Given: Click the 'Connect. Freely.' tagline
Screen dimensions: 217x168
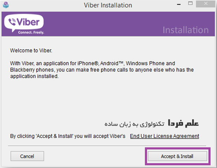Looking at the screenshot, I should point(31,32).
